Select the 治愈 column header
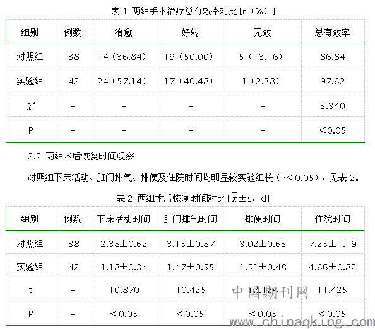 tap(123, 32)
